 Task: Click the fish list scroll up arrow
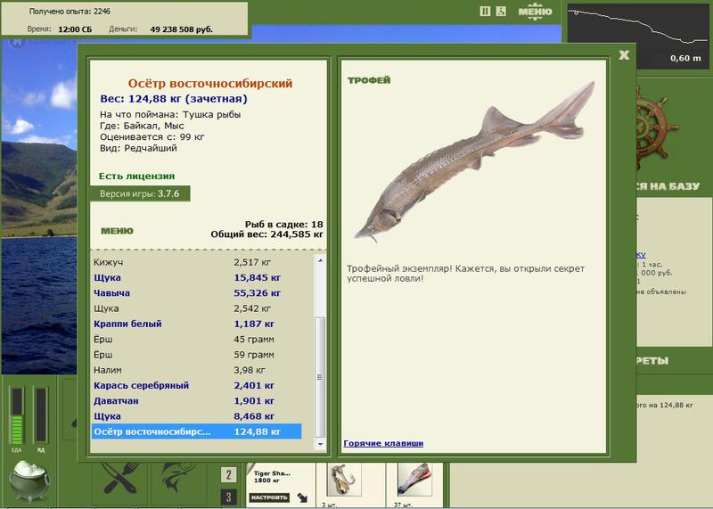point(320,260)
